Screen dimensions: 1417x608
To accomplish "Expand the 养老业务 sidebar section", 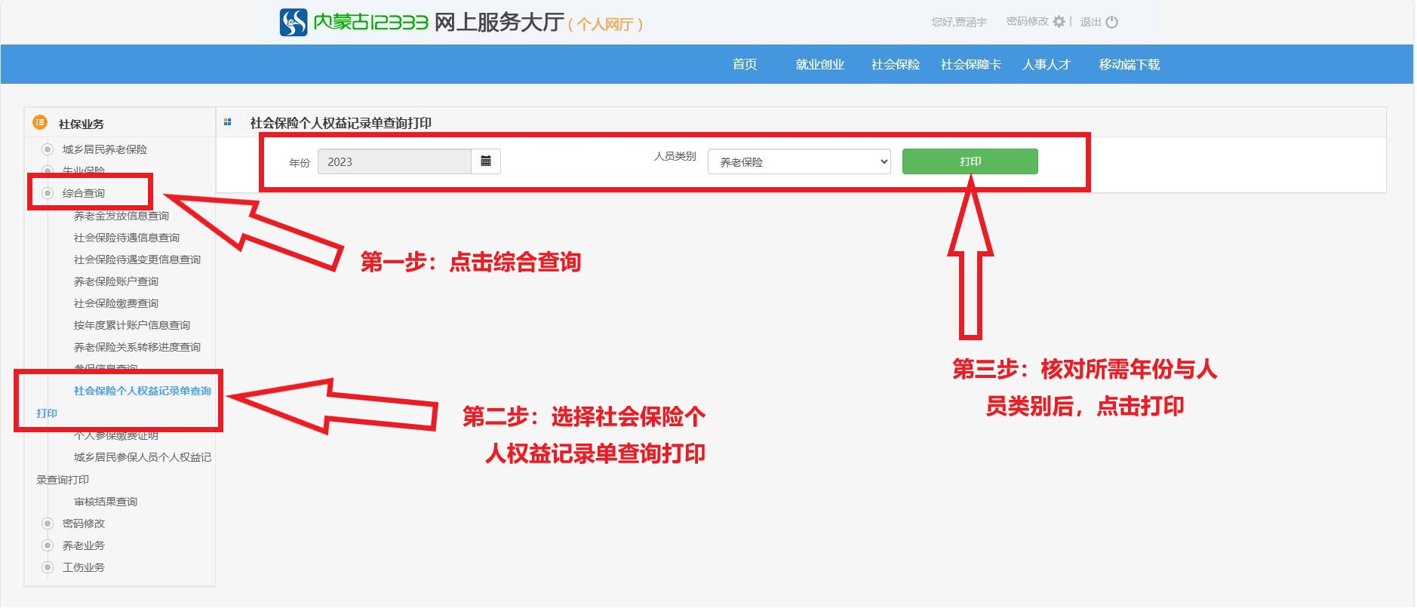I will point(83,545).
